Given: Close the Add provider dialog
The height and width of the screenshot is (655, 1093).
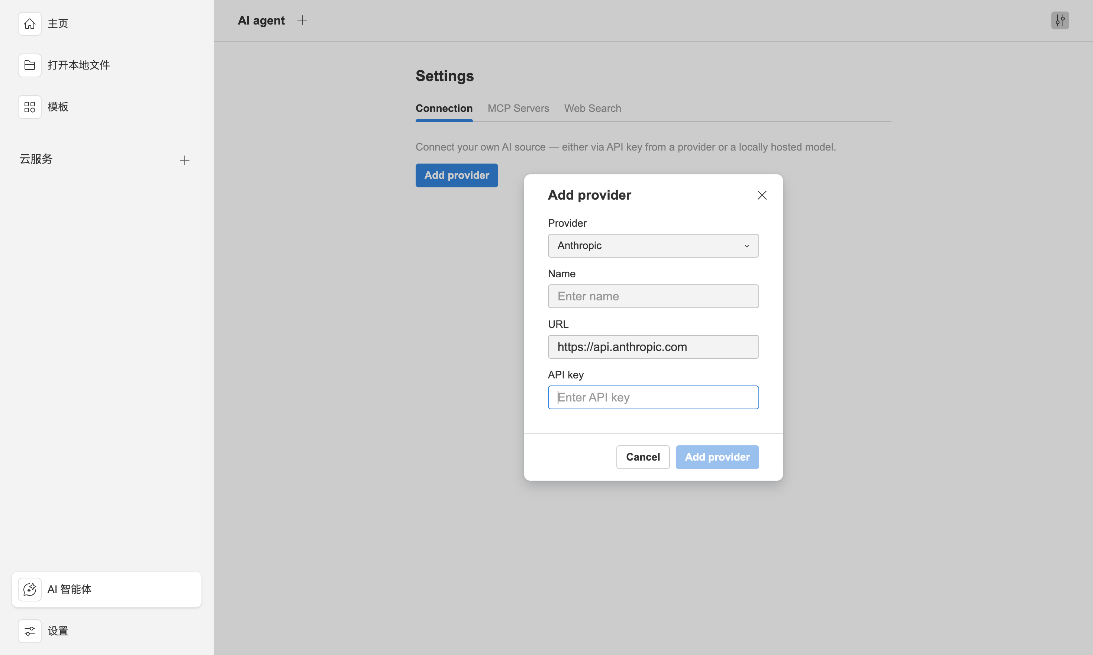Looking at the screenshot, I should (761, 195).
